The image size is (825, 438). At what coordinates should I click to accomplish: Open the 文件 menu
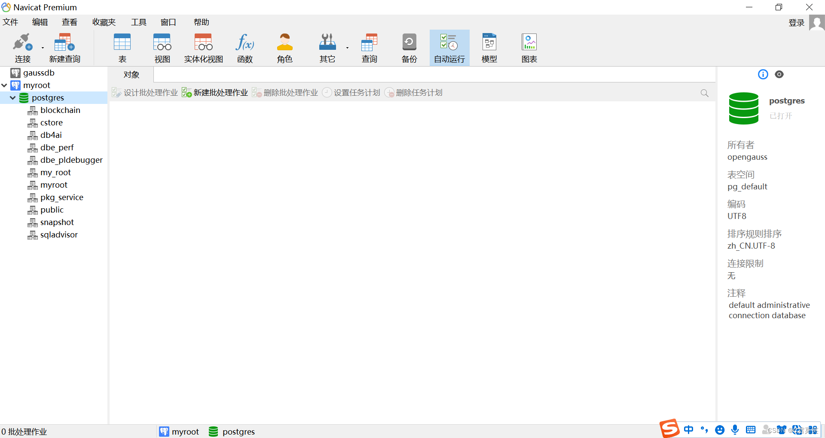pos(10,22)
